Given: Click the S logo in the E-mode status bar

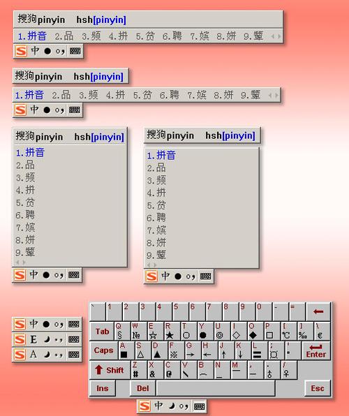Looking at the screenshot, I should pyautogui.click(x=20, y=339).
